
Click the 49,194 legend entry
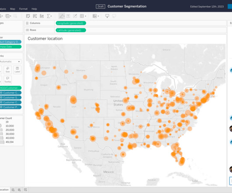pyautogui.click(x=10, y=142)
